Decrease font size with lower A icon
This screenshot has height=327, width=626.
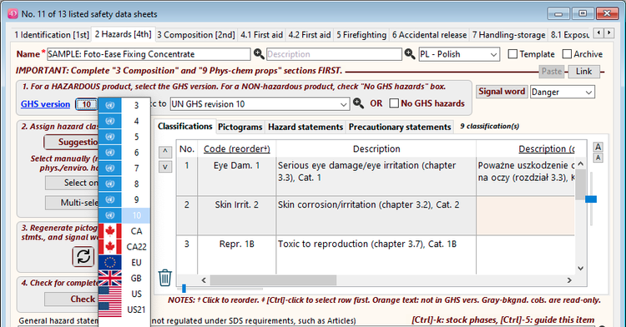click(598, 158)
